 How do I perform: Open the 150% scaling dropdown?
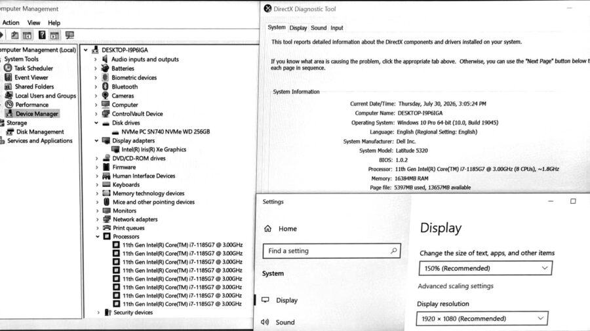pyautogui.click(x=485, y=268)
